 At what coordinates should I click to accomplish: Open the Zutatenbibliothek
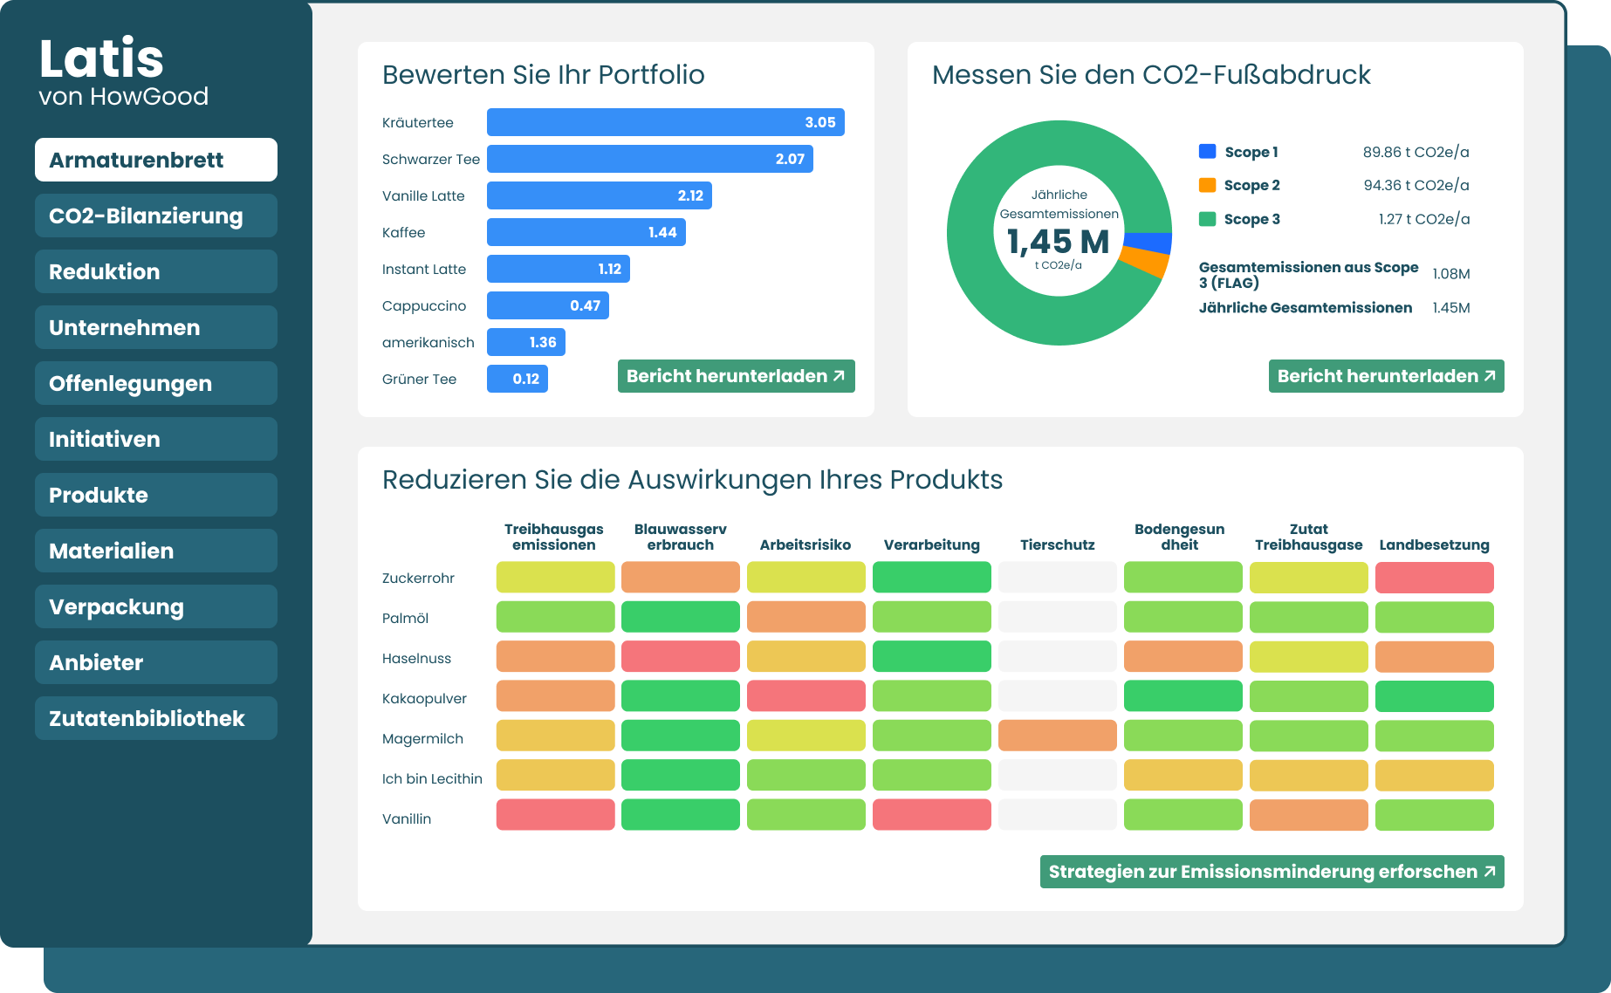coord(156,718)
